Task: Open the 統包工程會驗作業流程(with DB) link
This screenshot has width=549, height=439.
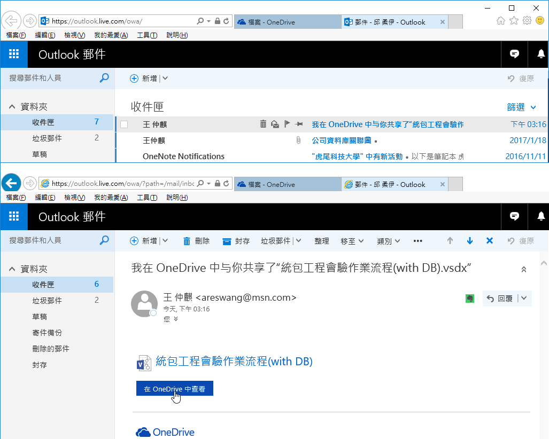Action: pos(234,362)
